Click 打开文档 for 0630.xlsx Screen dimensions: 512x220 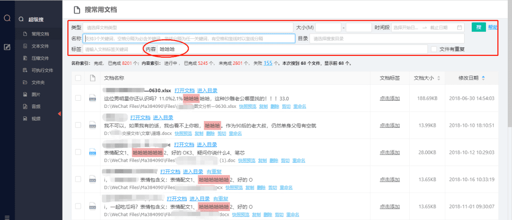(184, 91)
